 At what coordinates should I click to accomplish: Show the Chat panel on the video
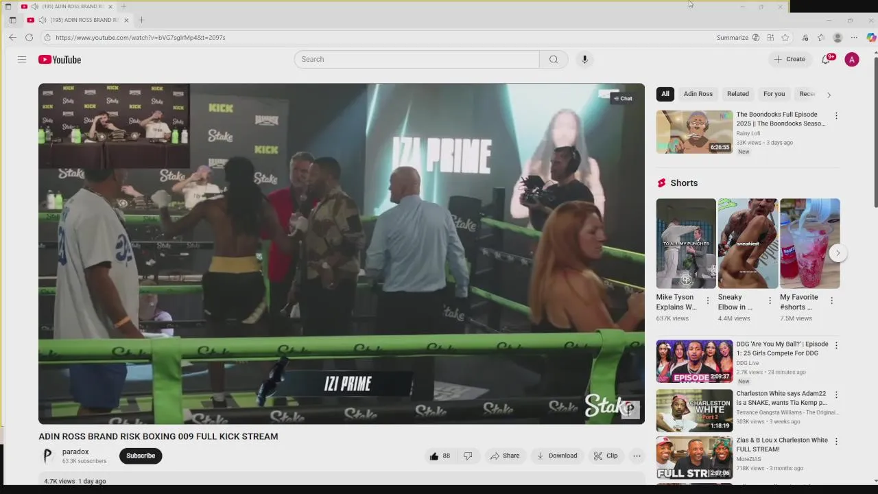[x=623, y=99]
